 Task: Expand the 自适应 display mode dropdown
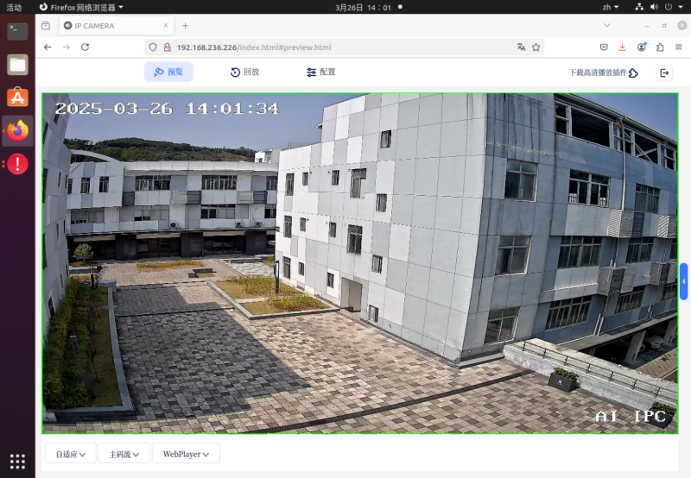(71, 454)
